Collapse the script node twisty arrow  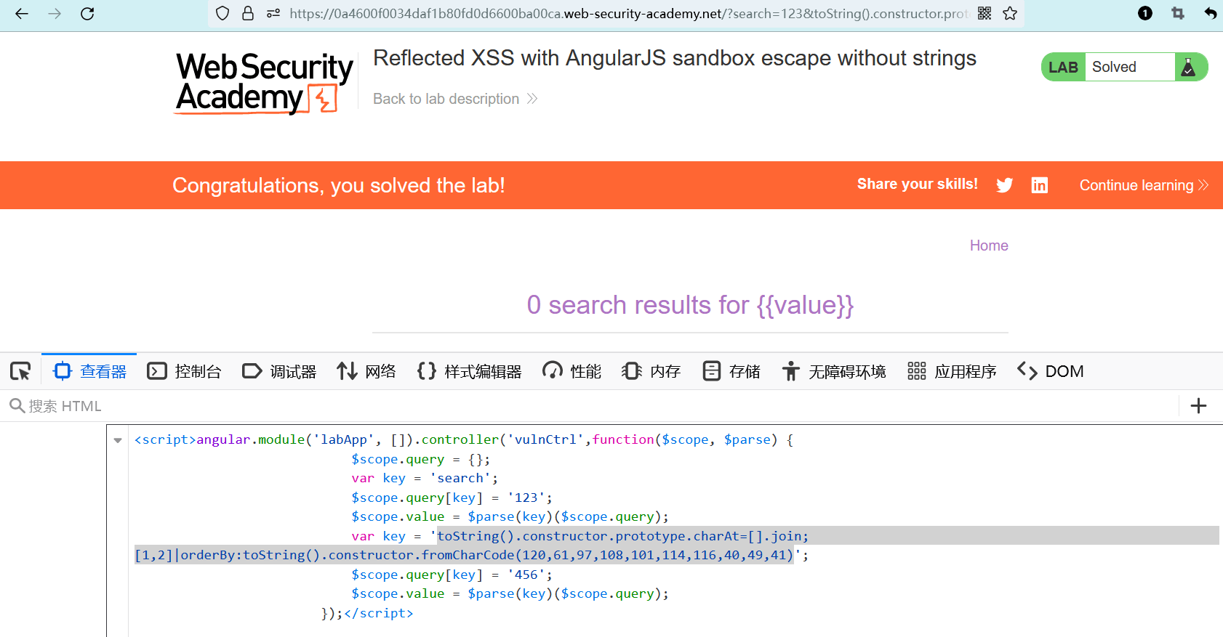(x=118, y=440)
